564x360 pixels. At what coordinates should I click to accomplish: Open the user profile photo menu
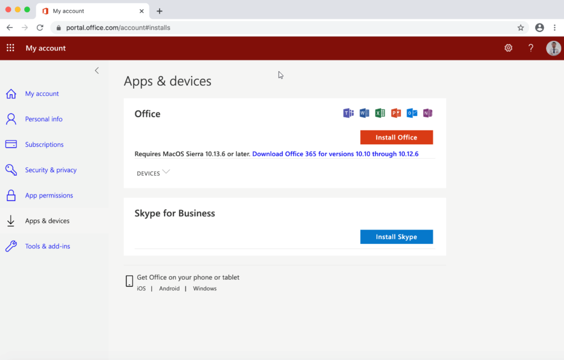pos(553,48)
